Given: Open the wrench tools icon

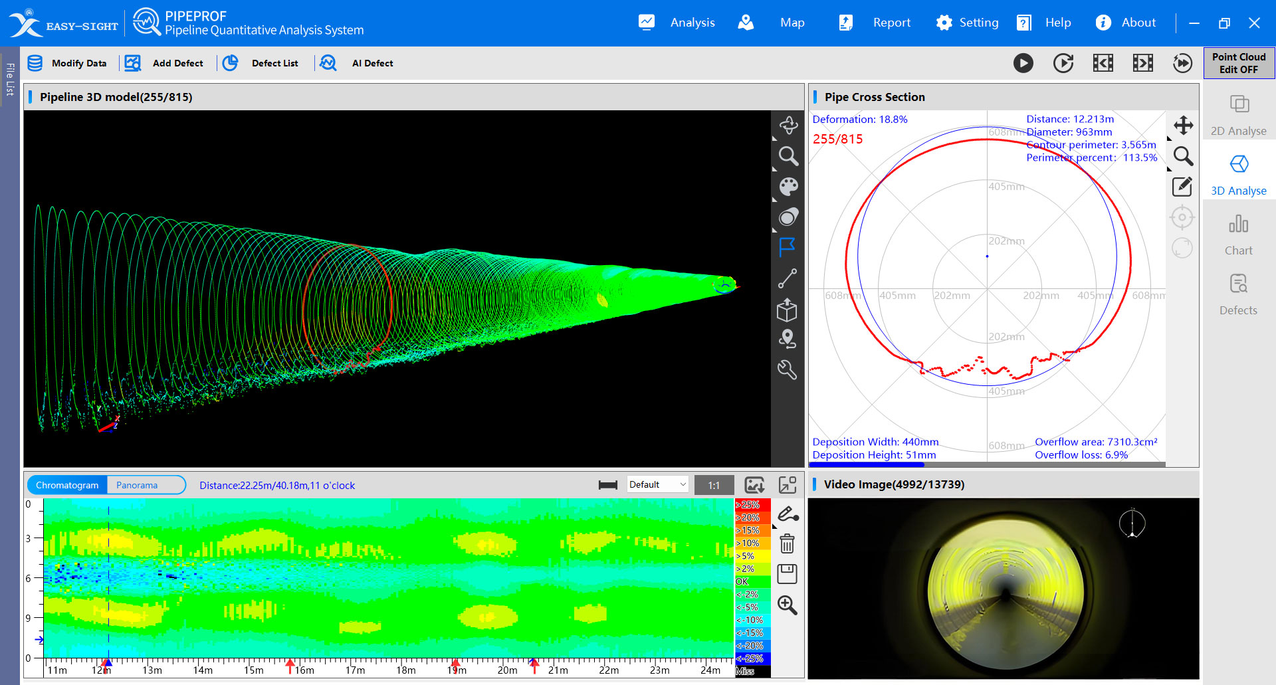Looking at the screenshot, I should point(788,370).
